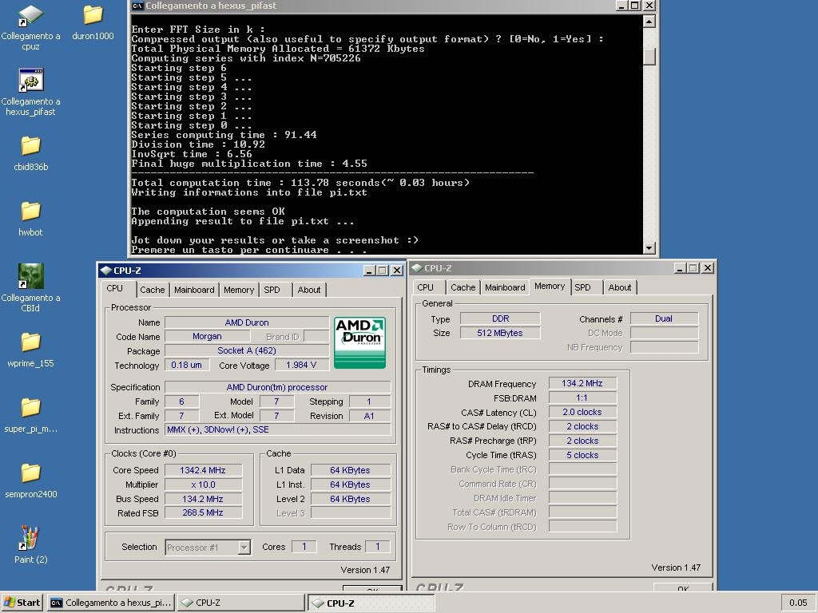Image resolution: width=818 pixels, height=613 pixels.
Task: Click the Package value Socket A (462)
Action: 247,351
